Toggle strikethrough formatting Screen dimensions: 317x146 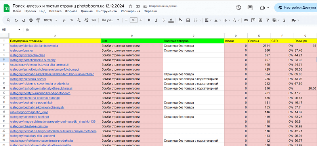click(164, 20)
